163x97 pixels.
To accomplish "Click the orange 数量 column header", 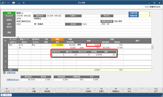I will point(57,39).
